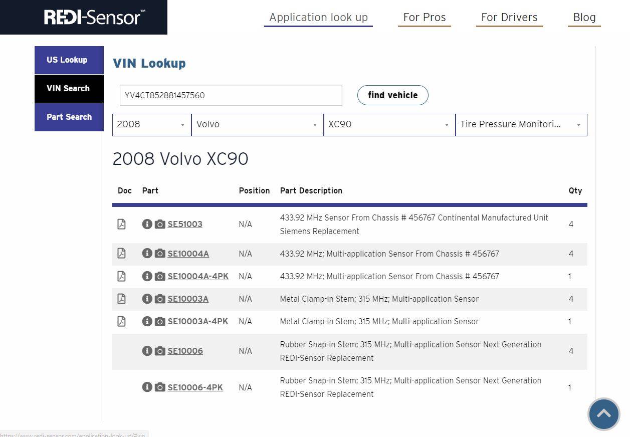Show info for part SE10006

(x=147, y=351)
